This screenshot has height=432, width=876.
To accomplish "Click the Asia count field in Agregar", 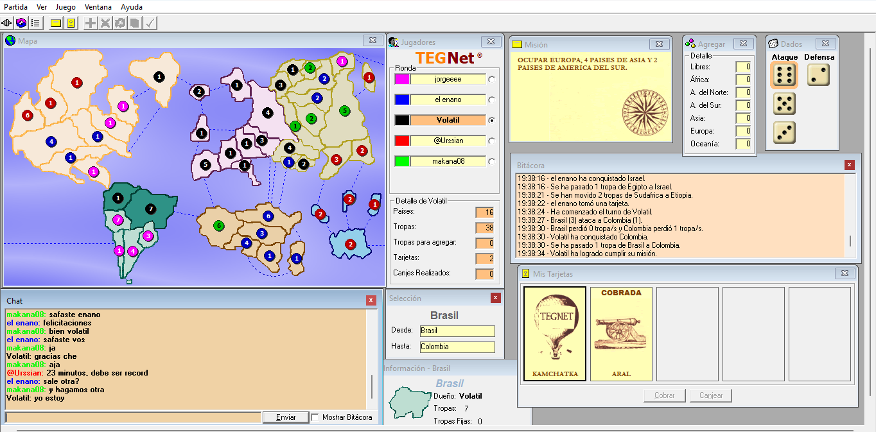I will coord(744,118).
